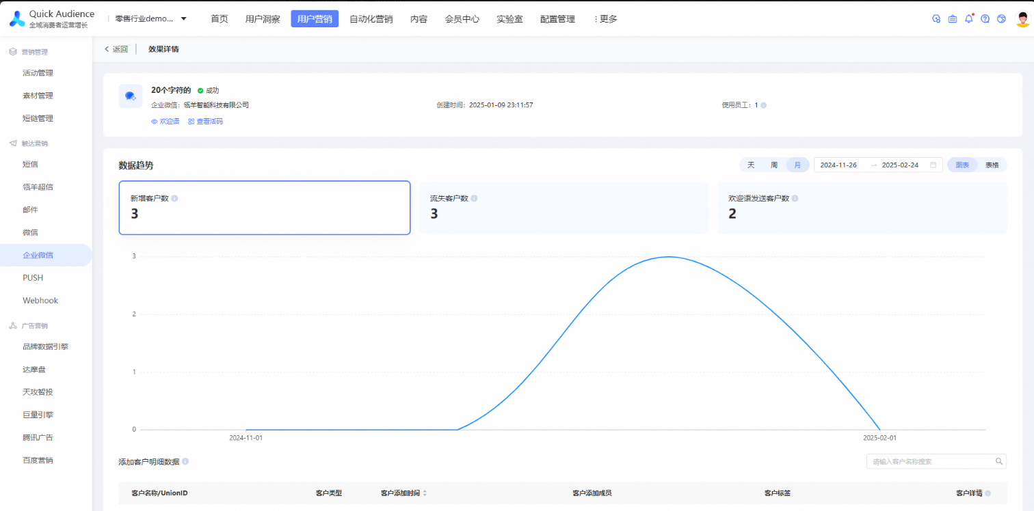Click the 返回 back link

coord(116,49)
